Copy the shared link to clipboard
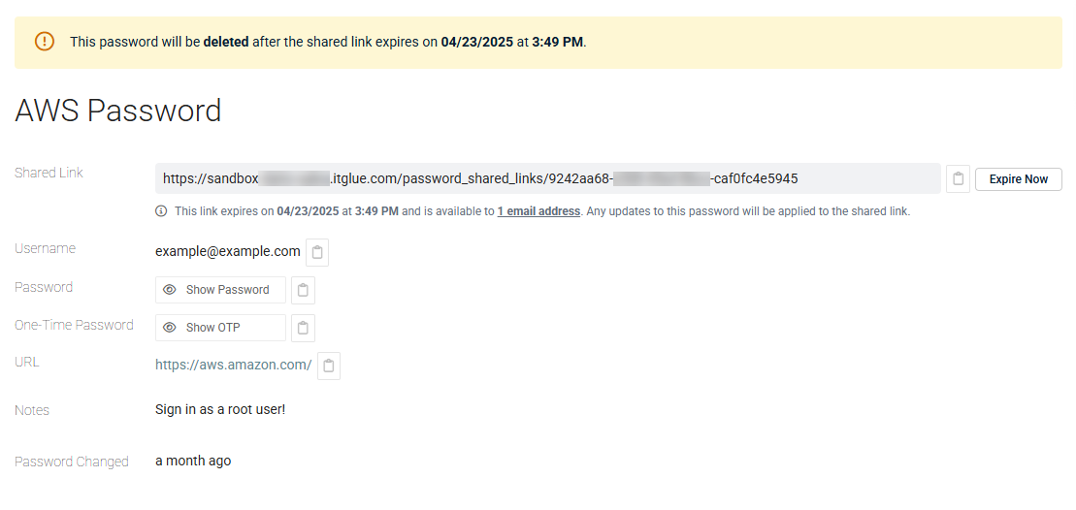1076x510 pixels. pyautogui.click(x=958, y=179)
